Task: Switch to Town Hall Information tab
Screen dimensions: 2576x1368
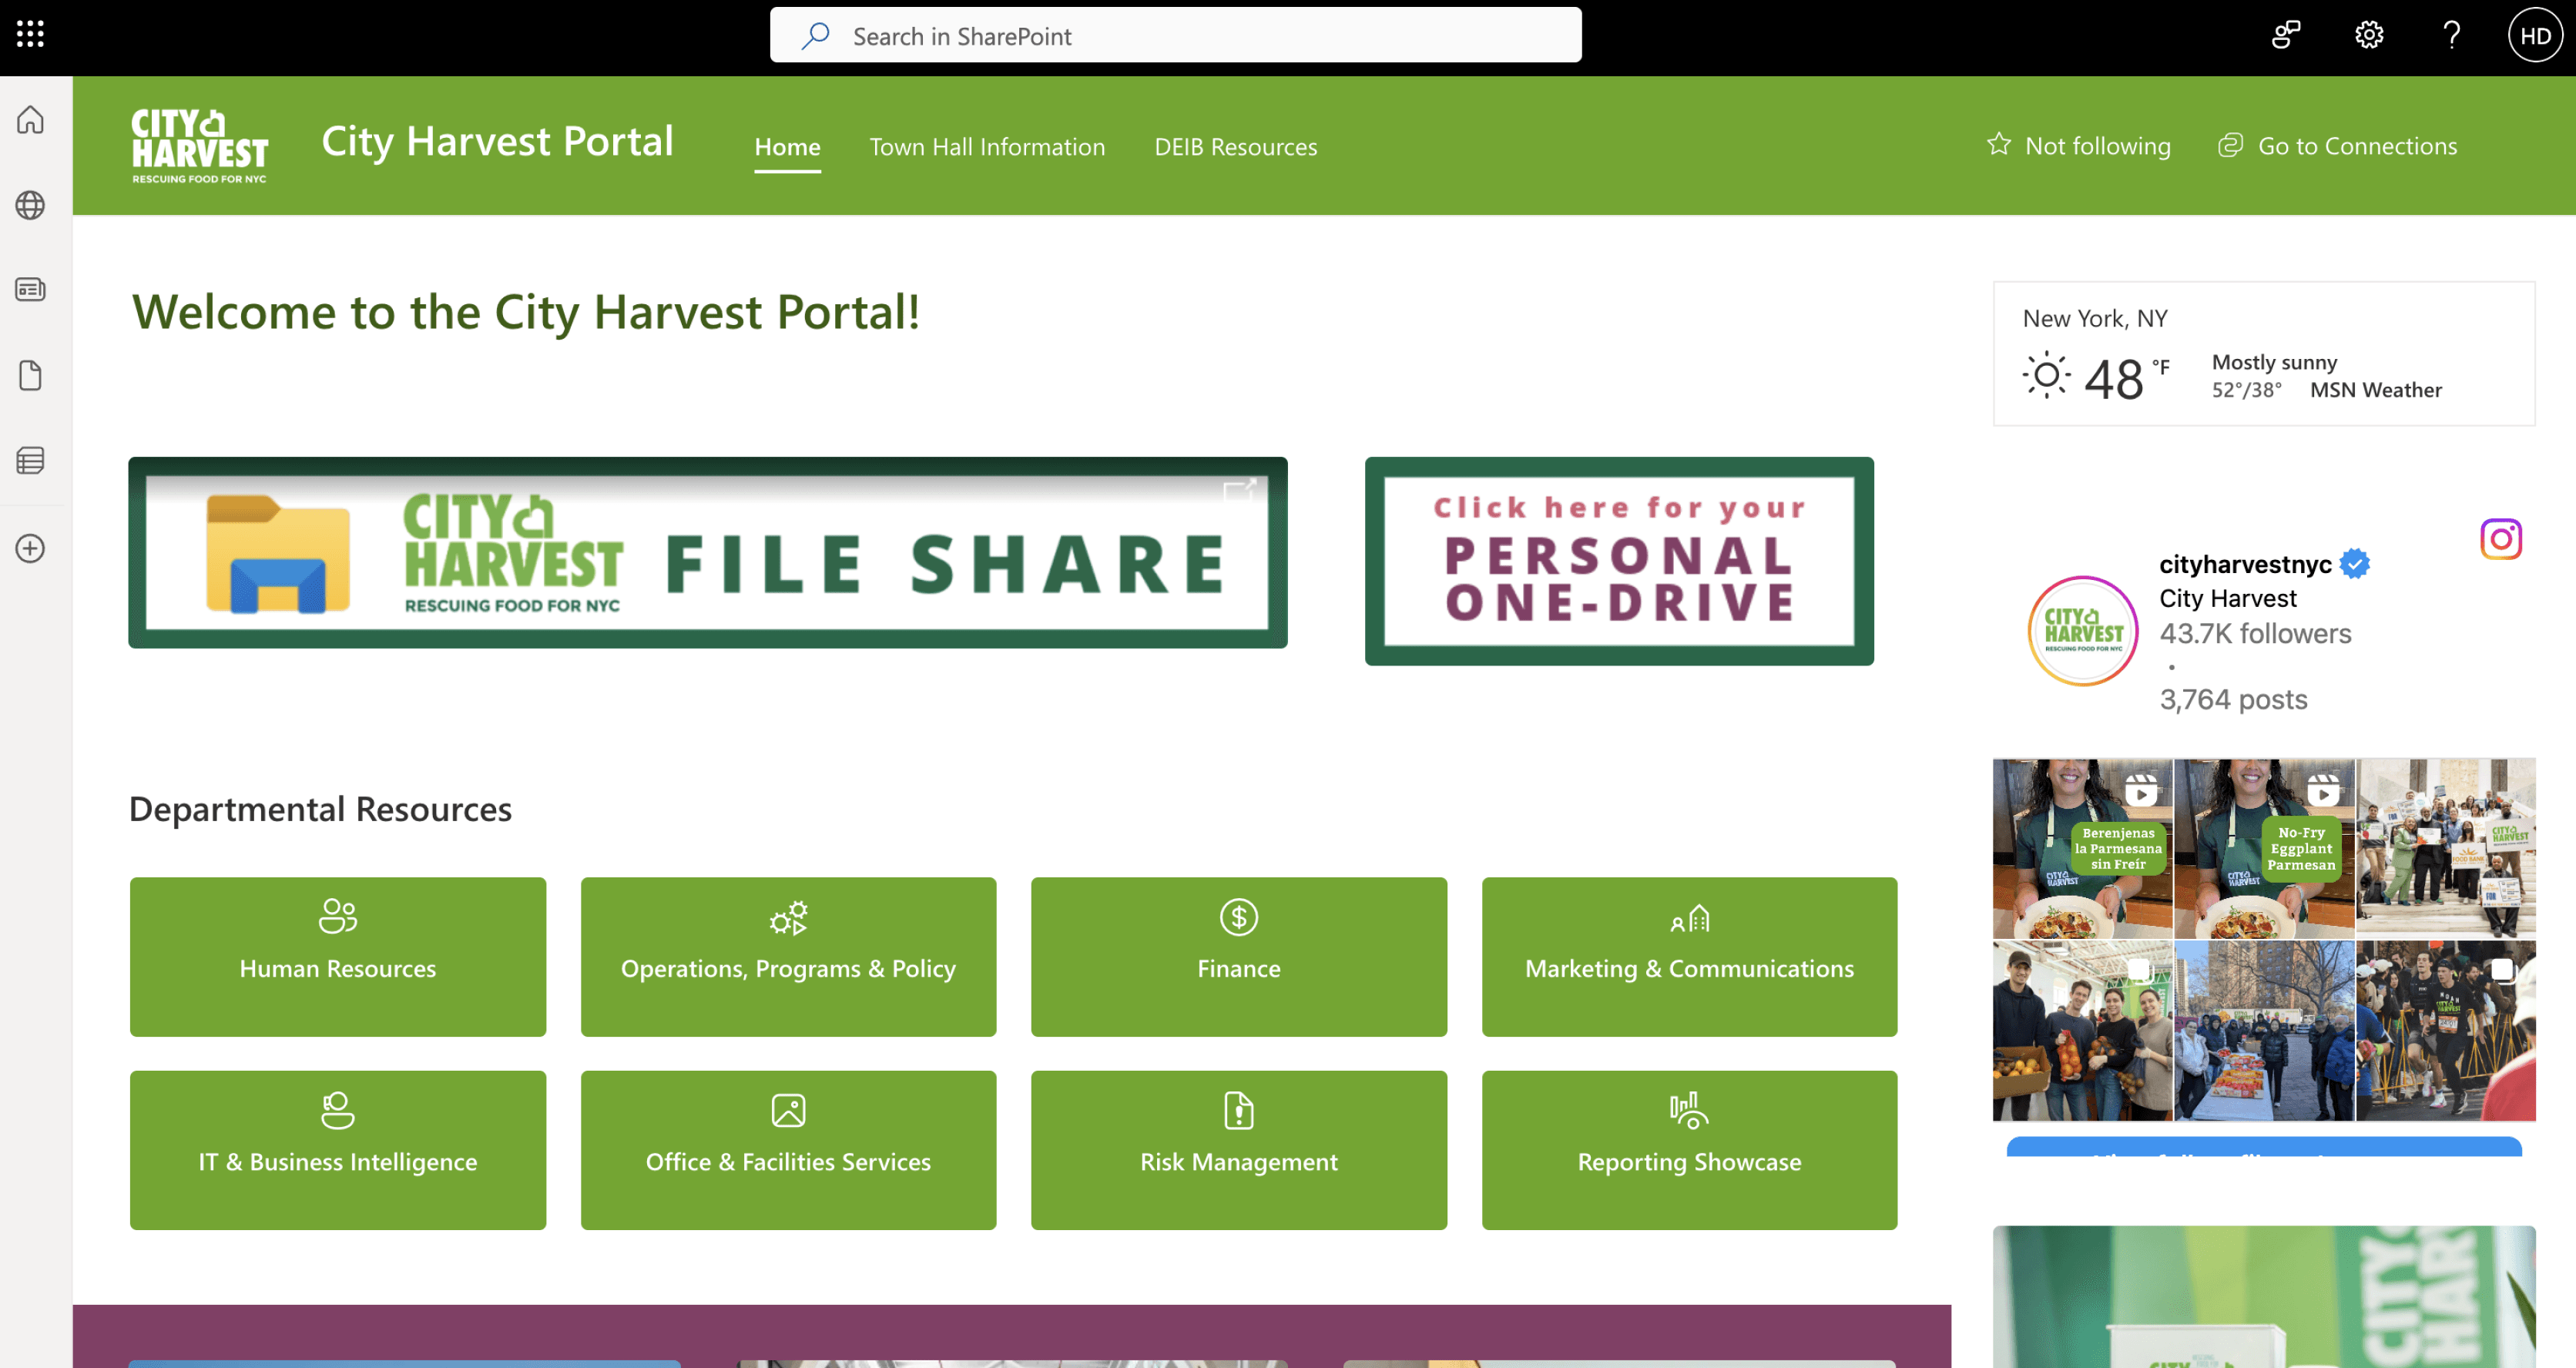Action: click(986, 147)
